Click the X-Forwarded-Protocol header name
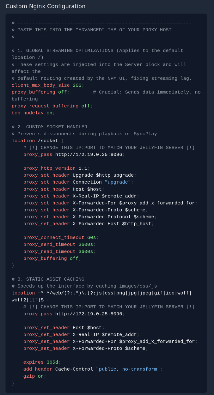 coord(101,217)
